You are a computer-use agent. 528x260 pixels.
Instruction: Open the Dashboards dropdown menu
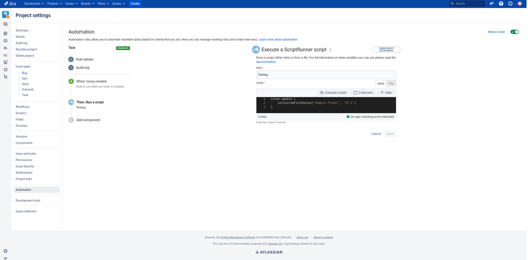[x=34, y=4]
